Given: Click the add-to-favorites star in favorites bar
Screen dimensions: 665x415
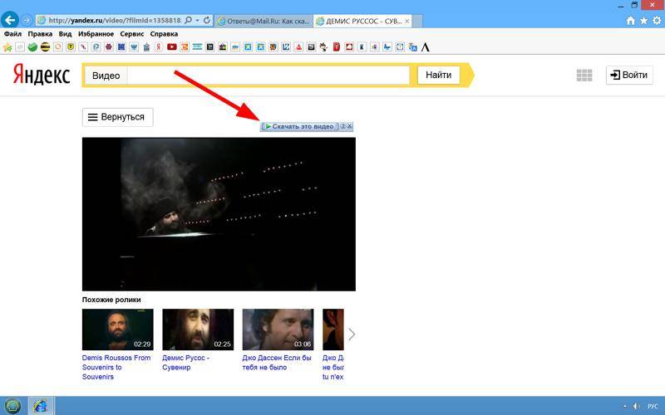Looking at the screenshot, I should [x=7, y=47].
